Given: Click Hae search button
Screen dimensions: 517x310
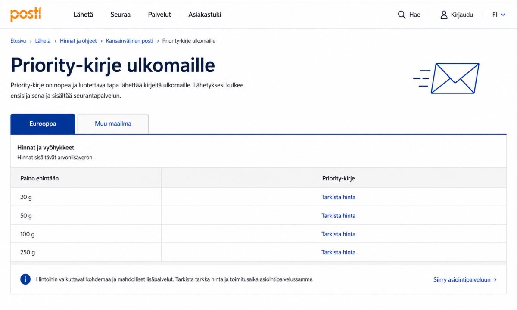Looking at the screenshot, I should 408,15.
